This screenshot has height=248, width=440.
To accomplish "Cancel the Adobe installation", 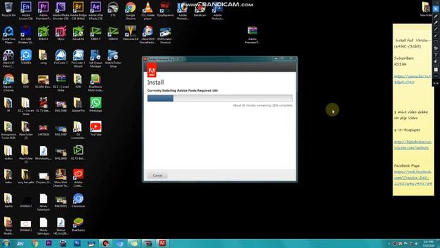I will (157, 176).
